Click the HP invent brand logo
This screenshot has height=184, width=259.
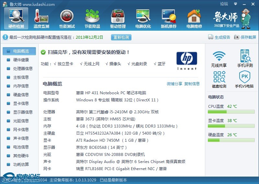pyautogui.click(x=187, y=61)
